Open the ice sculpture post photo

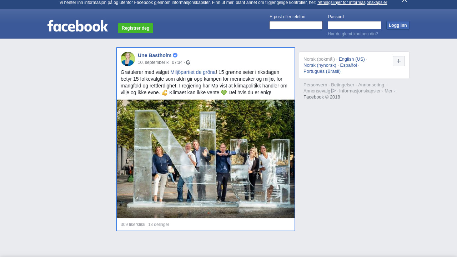206,159
